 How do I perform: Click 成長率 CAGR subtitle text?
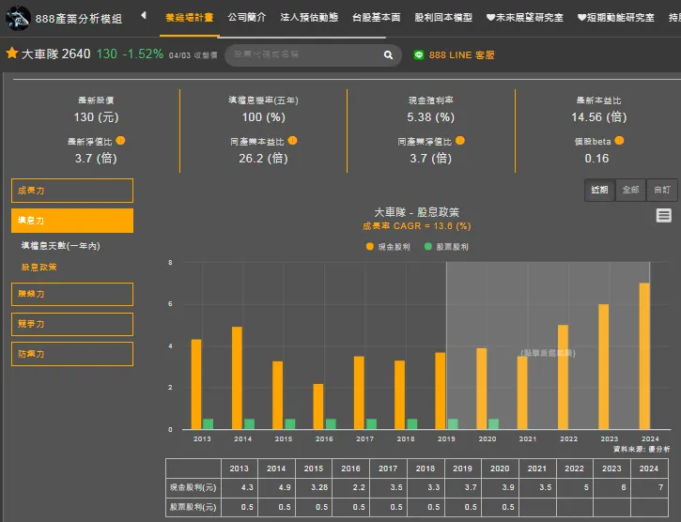[416, 226]
